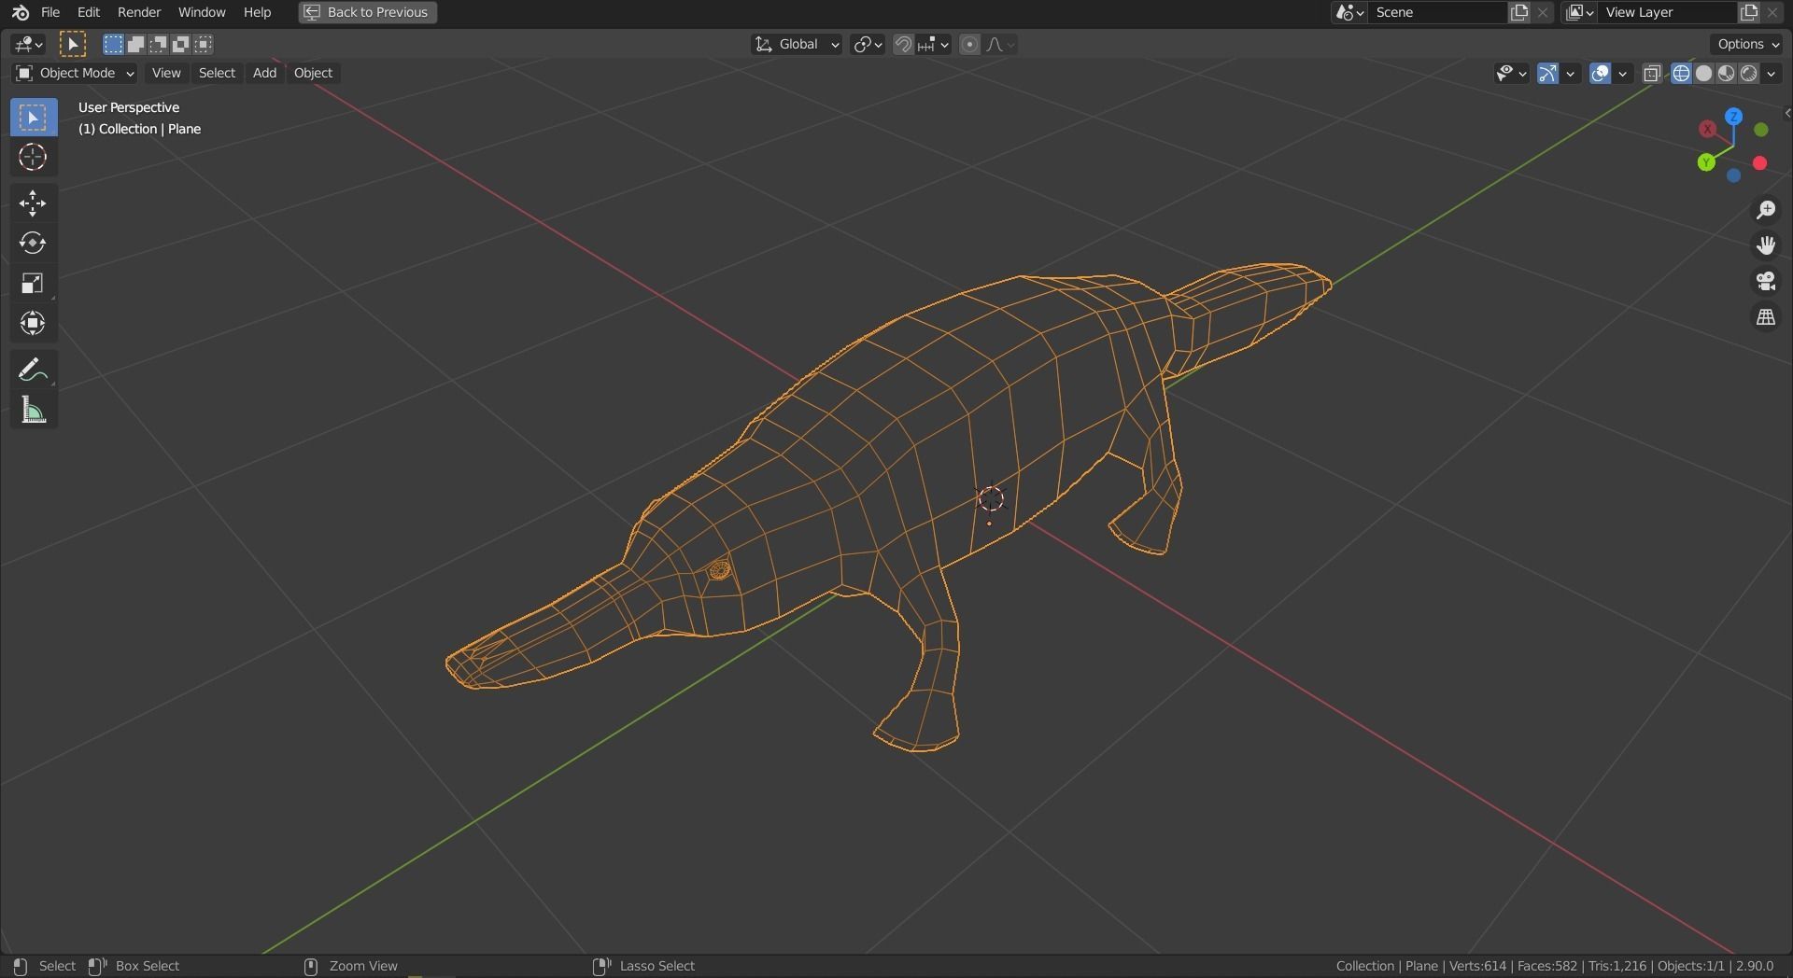Click the Z axis on navigation gizmo
This screenshot has width=1793, height=978.
click(x=1734, y=117)
